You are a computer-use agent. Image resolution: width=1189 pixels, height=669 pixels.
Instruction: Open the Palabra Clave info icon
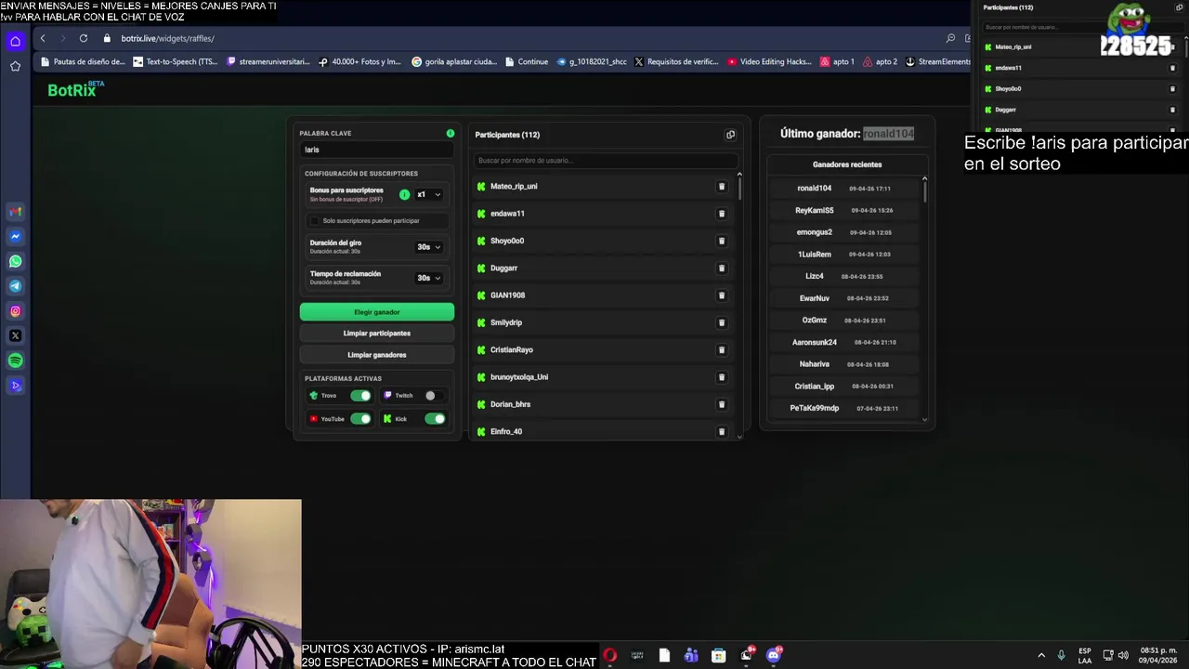[x=451, y=133]
